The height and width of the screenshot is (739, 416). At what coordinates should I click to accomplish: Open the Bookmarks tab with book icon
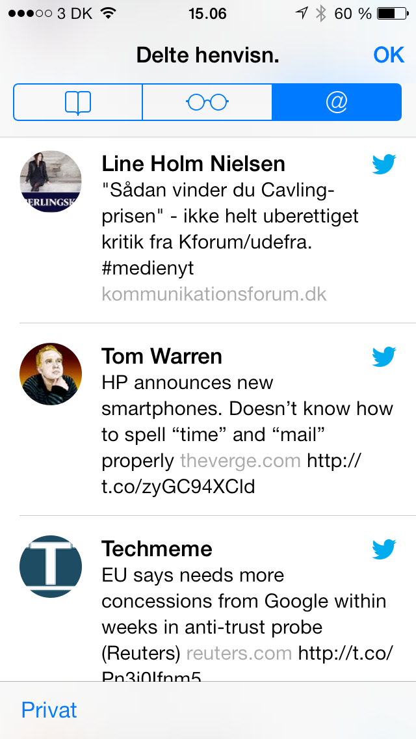click(77, 102)
